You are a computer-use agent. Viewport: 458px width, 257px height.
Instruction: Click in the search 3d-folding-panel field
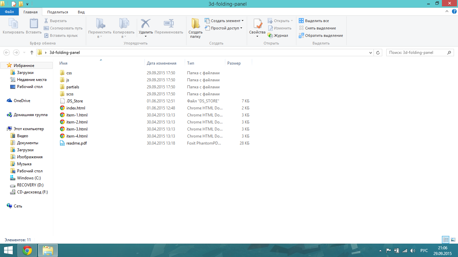(x=420, y=53)
